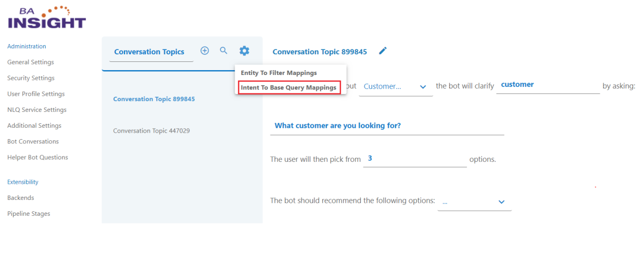
Task: Navigate to NLQ Service Settings
Action: [x=37, y=110]
